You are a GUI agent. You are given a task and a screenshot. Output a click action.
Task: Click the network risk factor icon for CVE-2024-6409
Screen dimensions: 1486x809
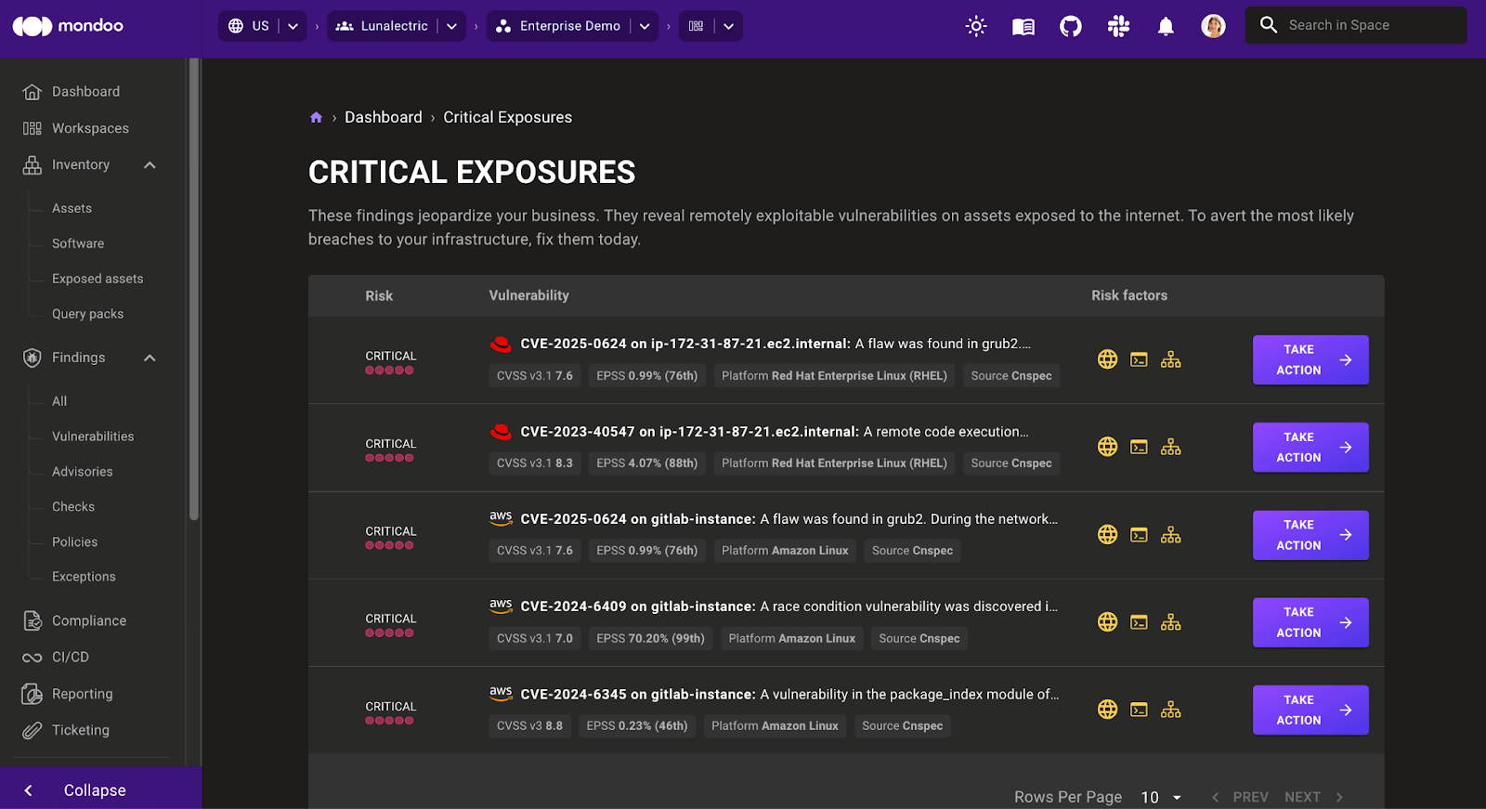pos(1170,622)
